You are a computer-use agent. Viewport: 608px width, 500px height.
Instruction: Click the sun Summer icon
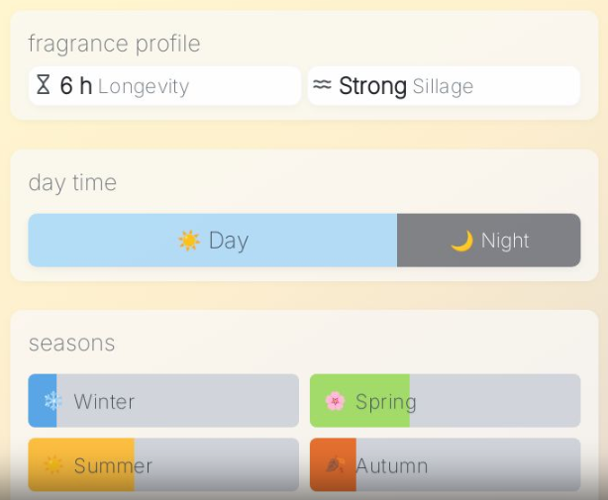click(x=52, y=465)
